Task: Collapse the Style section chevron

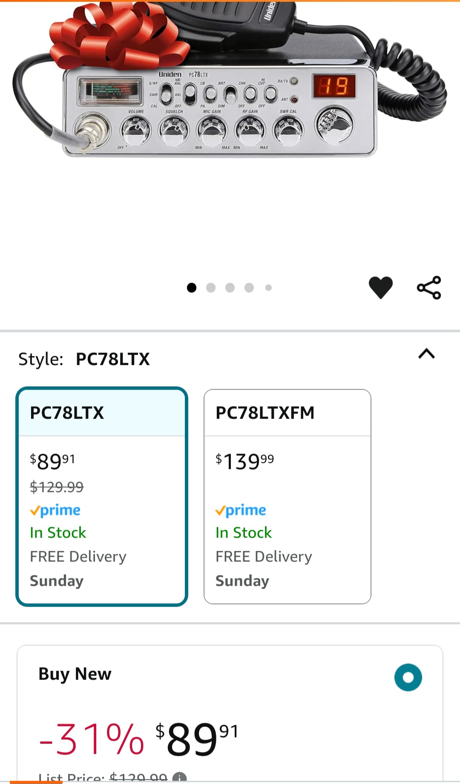Action: tap(426, 354)
